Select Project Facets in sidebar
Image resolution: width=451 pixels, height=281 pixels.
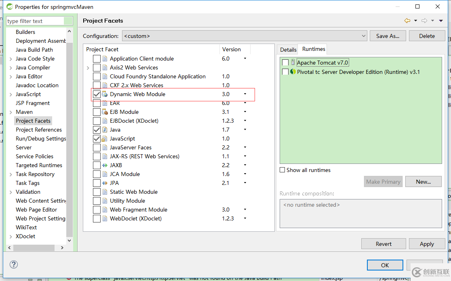tap(33, 121)
